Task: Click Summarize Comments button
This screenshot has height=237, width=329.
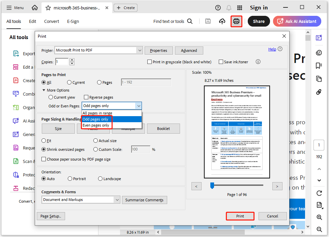Action: click(x=144, y=200)
